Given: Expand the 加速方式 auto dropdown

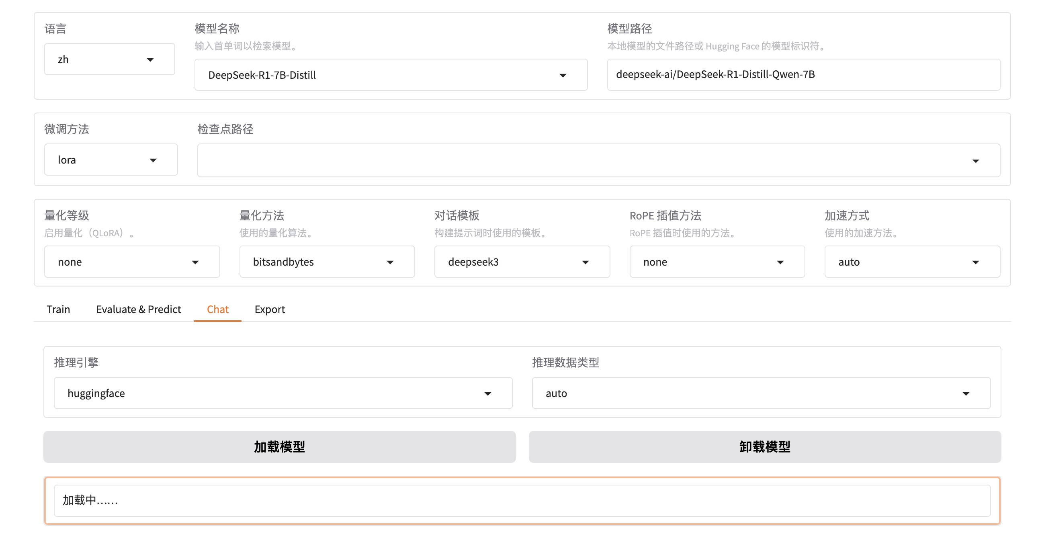Looking at the screenshot, I should pyautogui.click(x=912, y=262).
